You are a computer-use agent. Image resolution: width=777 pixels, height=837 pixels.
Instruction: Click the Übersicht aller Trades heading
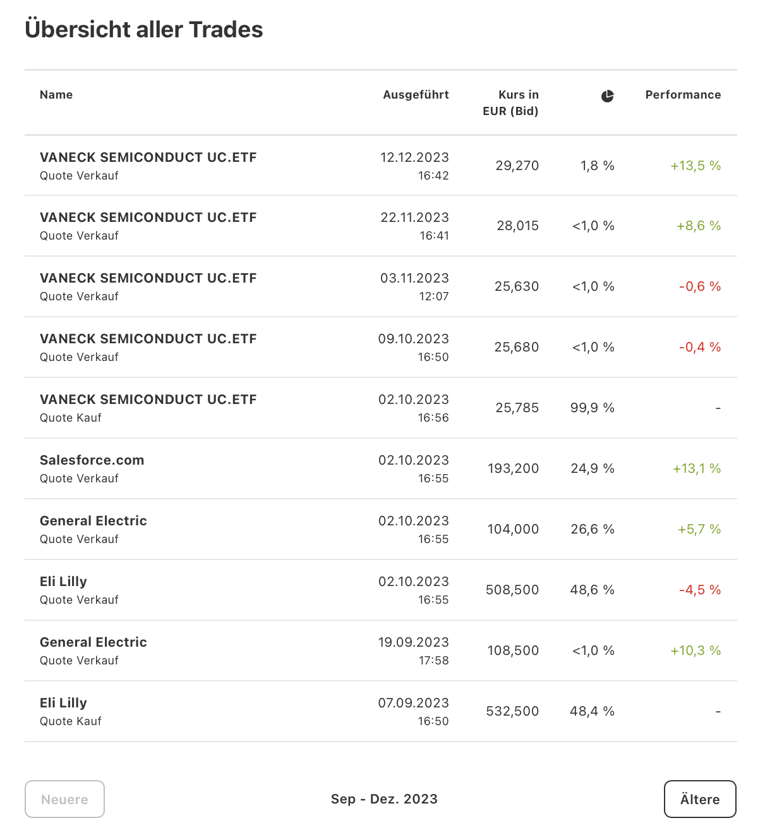pyautogui.click(x=144, y=30)
